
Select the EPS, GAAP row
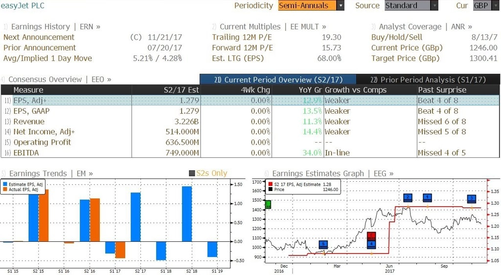point(250,111)
